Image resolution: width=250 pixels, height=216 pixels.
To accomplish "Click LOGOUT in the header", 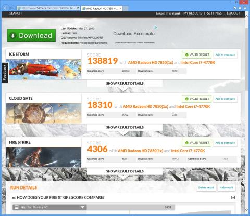I will 233,14.
